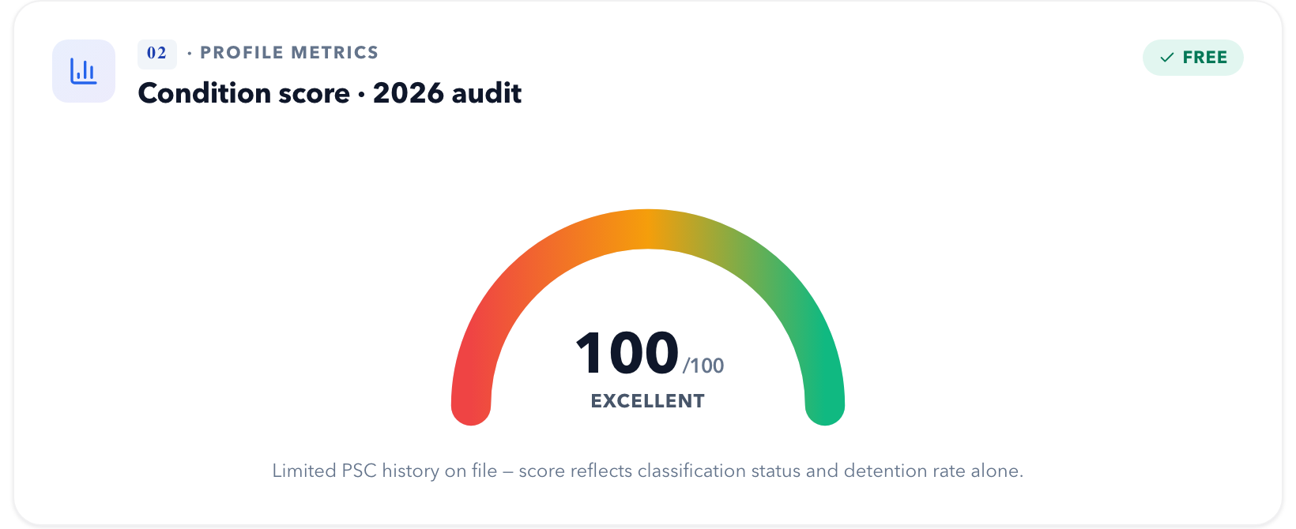
Task: Click the /100 maximum score text
Action: [703, 366]
